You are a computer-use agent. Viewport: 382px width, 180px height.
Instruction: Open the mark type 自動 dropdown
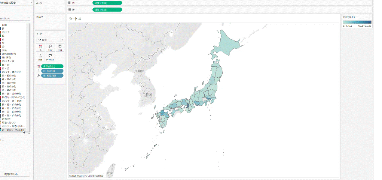point(50,40)
